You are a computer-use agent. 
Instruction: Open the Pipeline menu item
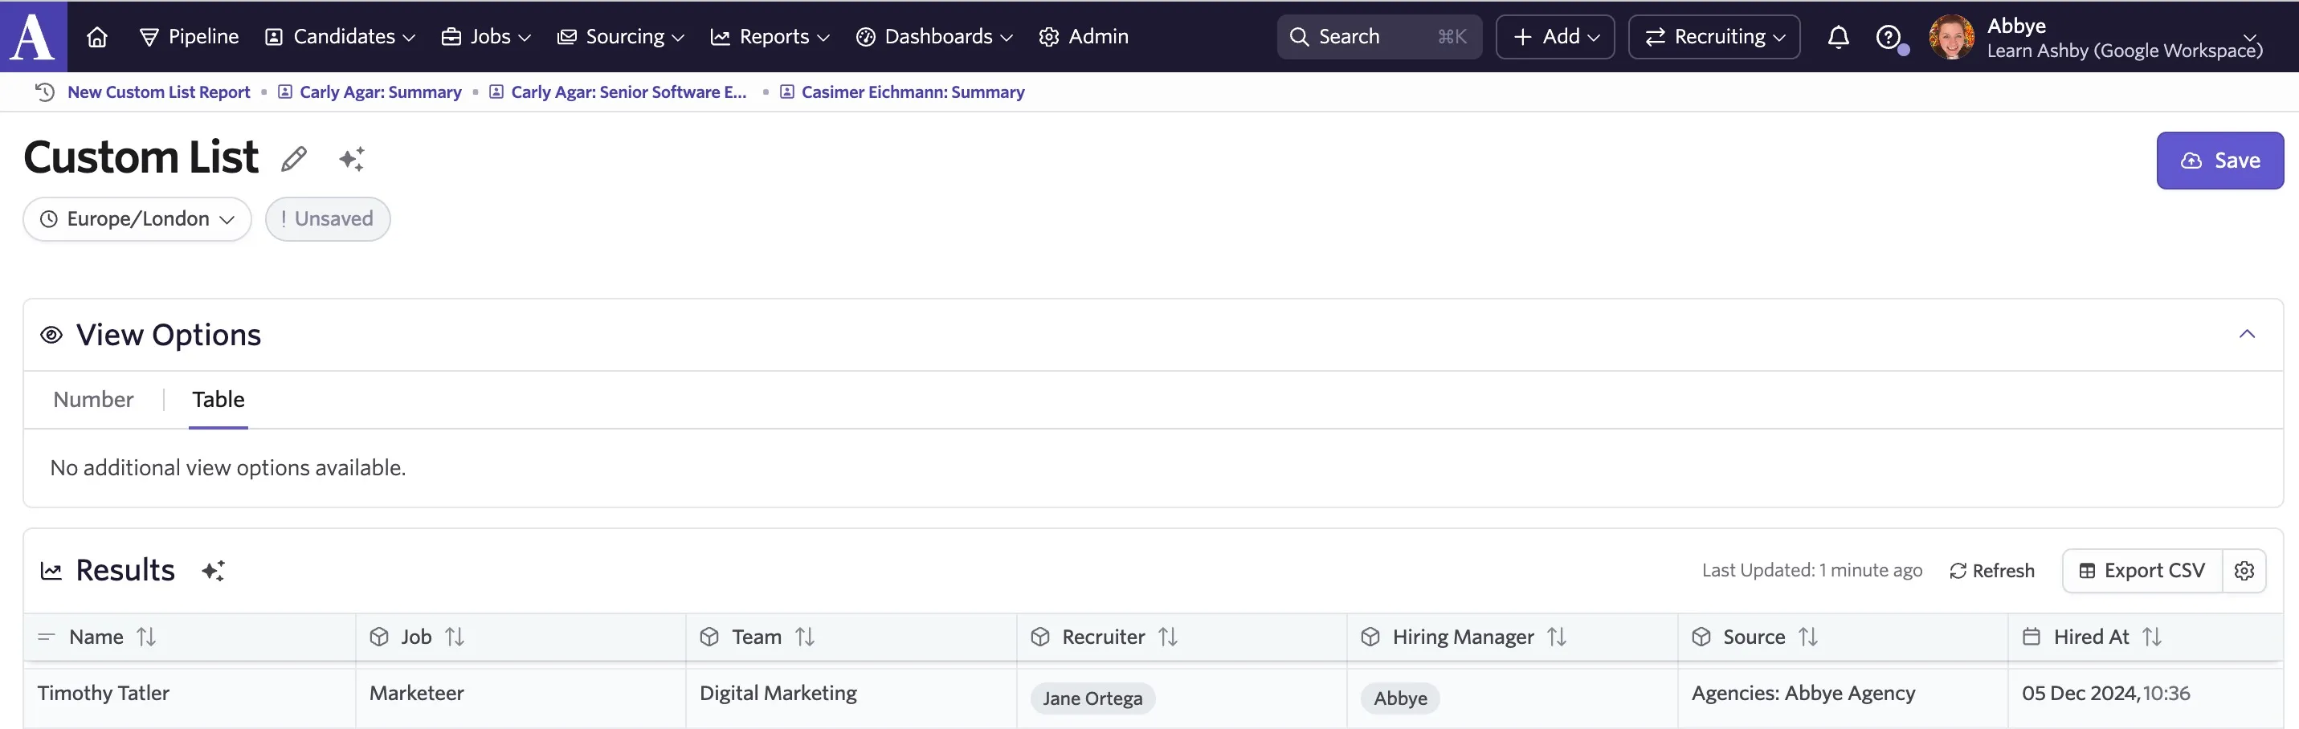(190, 37)
